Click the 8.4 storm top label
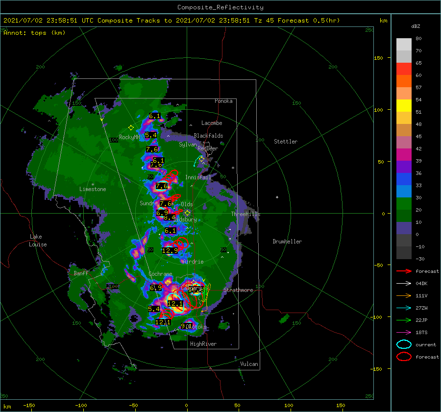 [170, 218]
